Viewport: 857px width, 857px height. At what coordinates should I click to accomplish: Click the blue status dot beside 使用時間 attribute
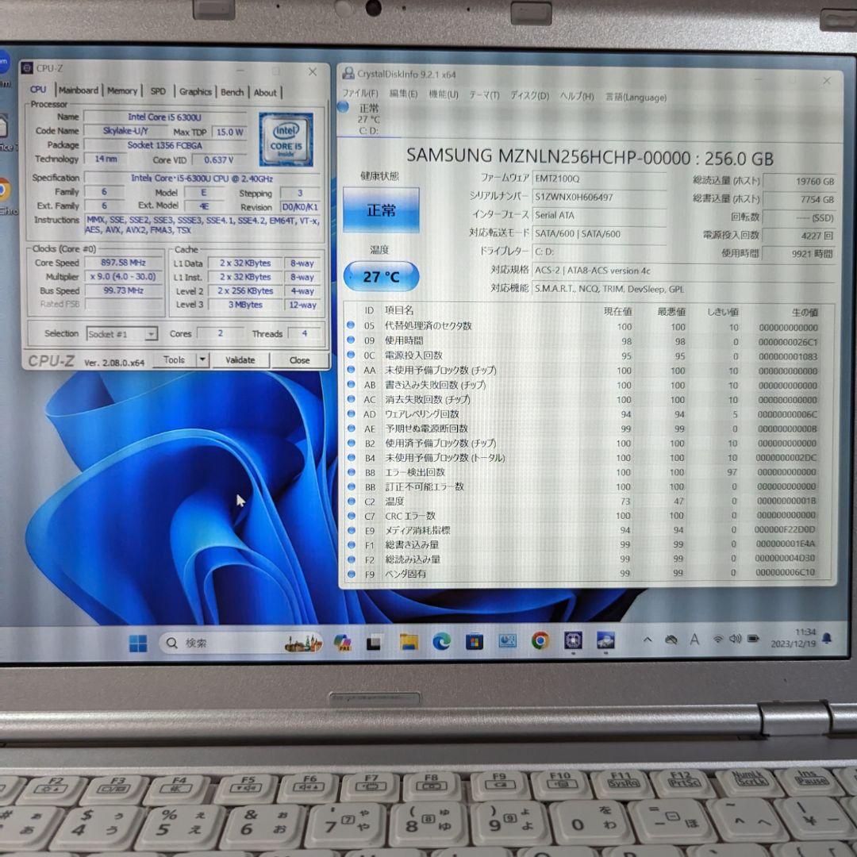[x=352, y=340]
